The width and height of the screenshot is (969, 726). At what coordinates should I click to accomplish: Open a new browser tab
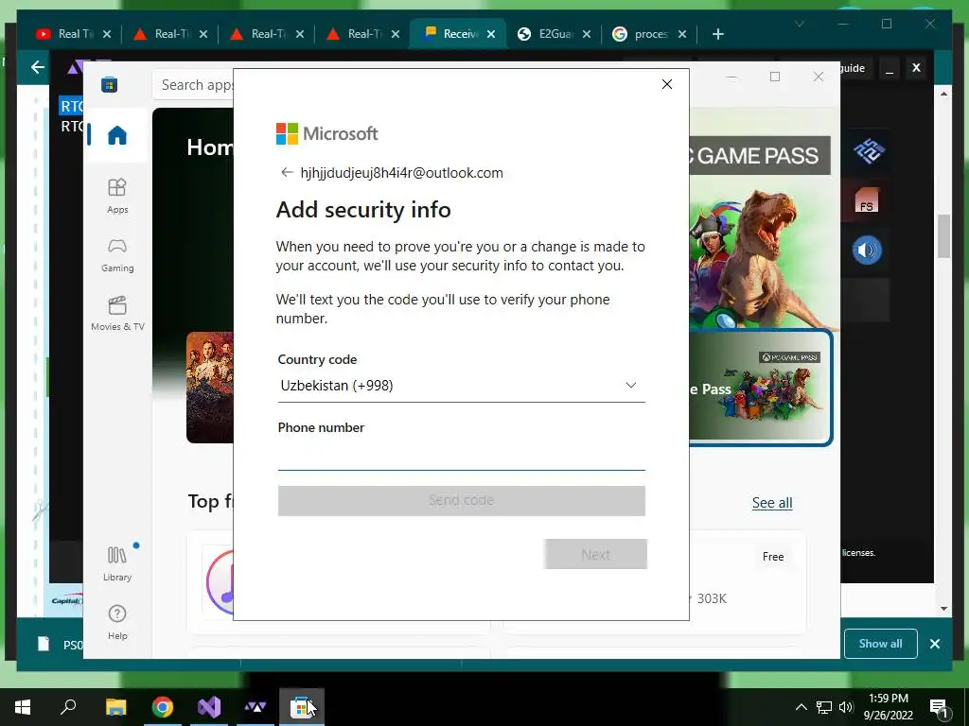[717, 34]
